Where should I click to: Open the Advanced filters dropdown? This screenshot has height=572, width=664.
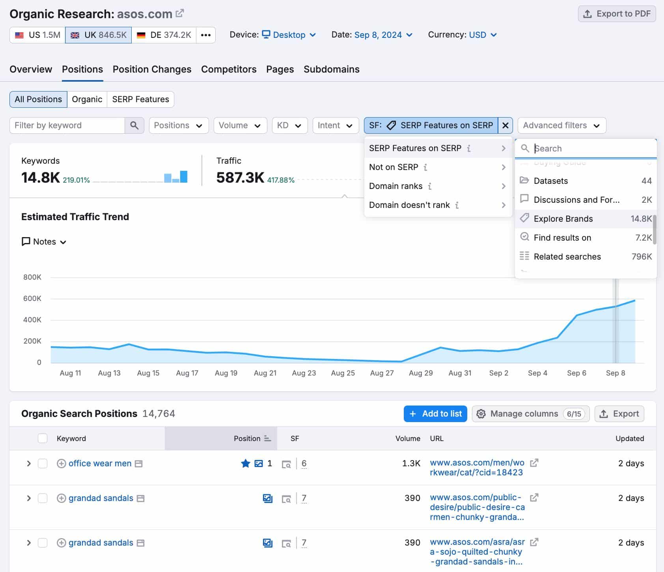click(561, 125)
